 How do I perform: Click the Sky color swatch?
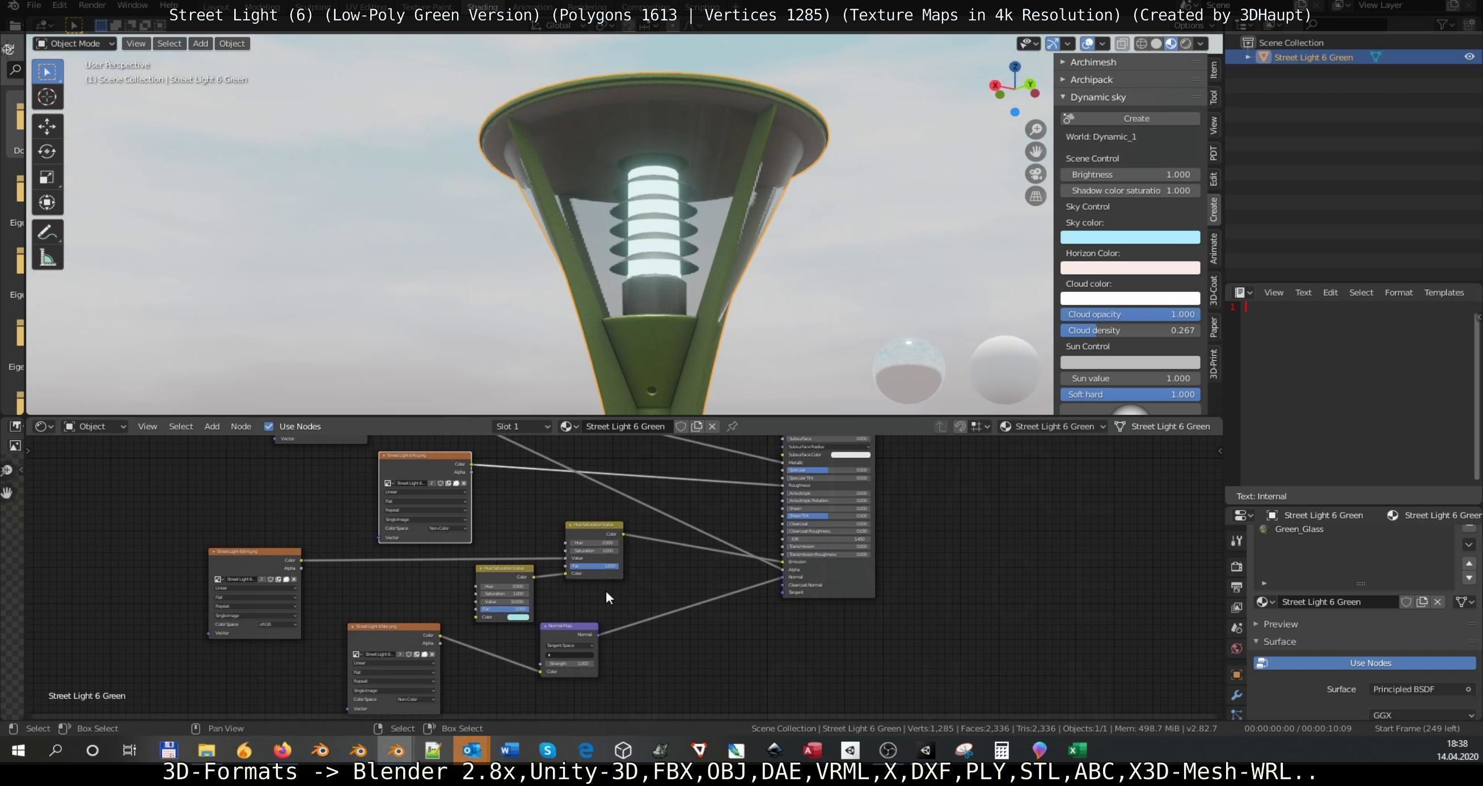pyautogui.click(x=1130, y=237)
